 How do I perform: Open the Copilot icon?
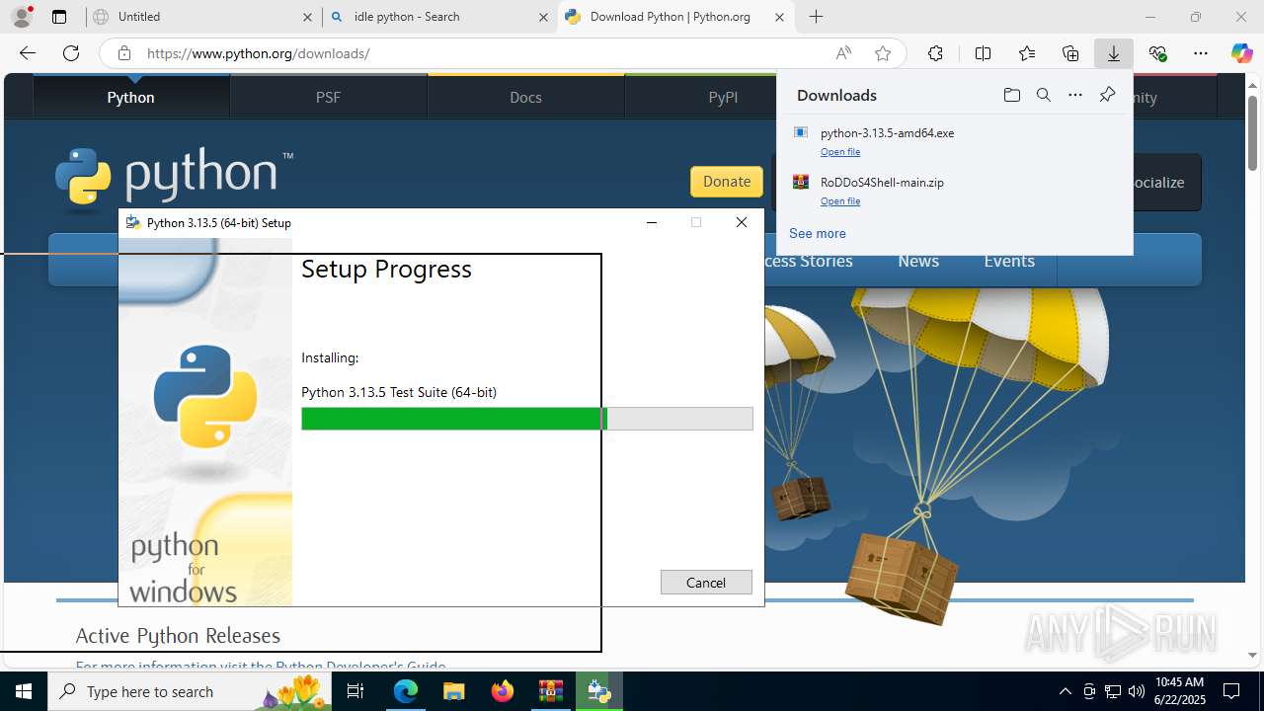(x=1241, y=53)
